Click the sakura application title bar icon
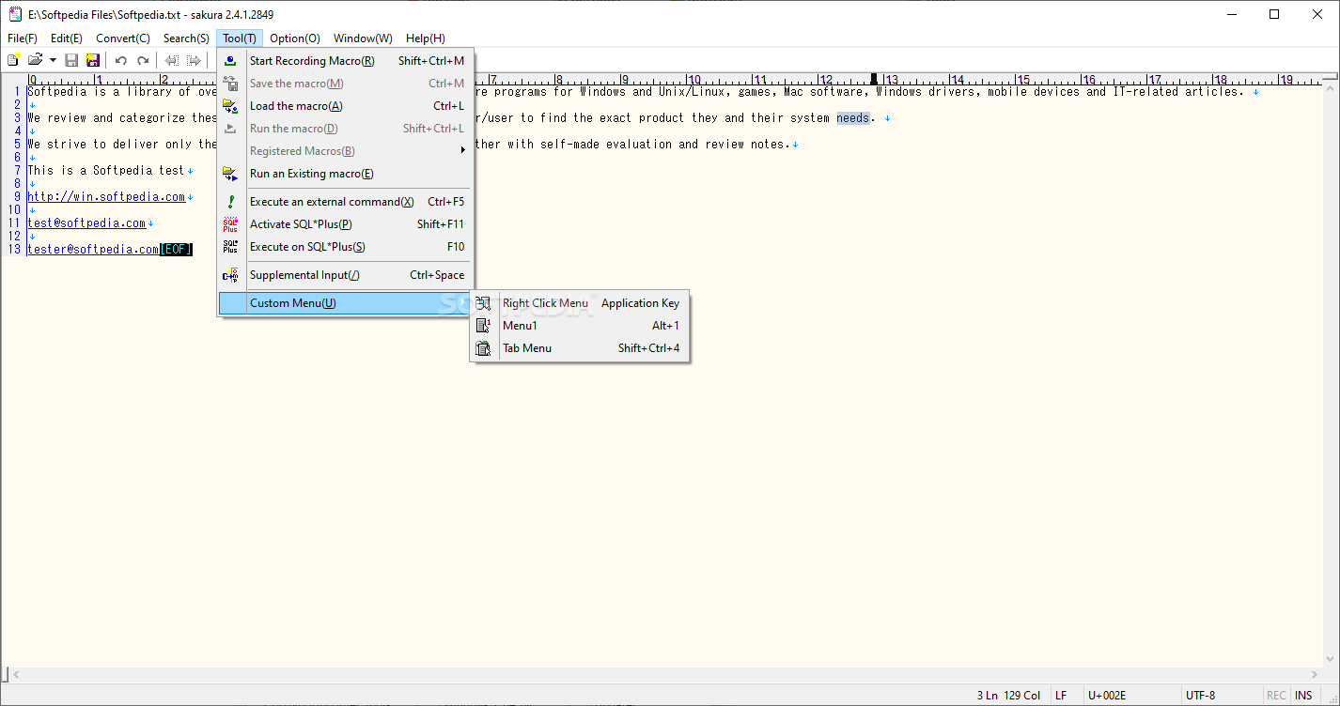Screen dimensions: 1340x706 pyautogui.click(x=15, y=14)
